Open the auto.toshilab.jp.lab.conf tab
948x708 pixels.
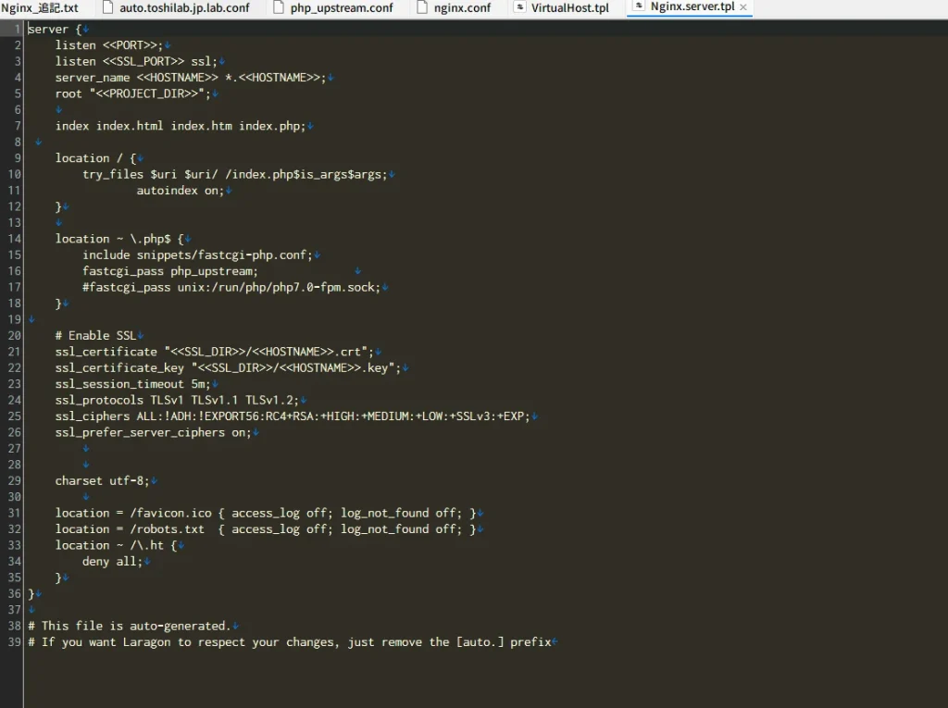(x=184, y=7)
